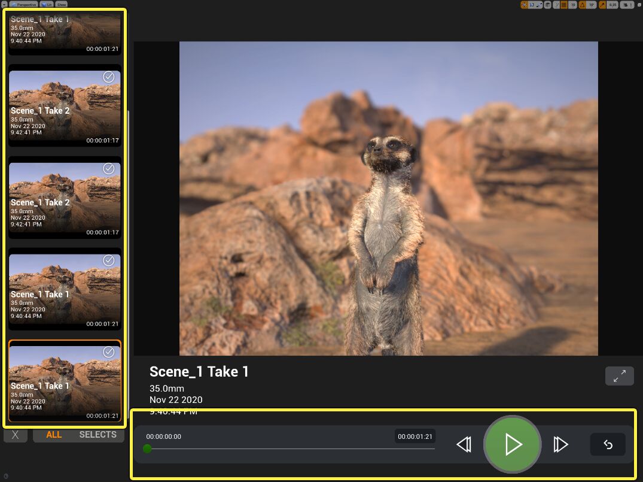Select the lower Scene_1 Take 2 thumbnail
This screenshot has width=643, height=482.
(65, 198)
